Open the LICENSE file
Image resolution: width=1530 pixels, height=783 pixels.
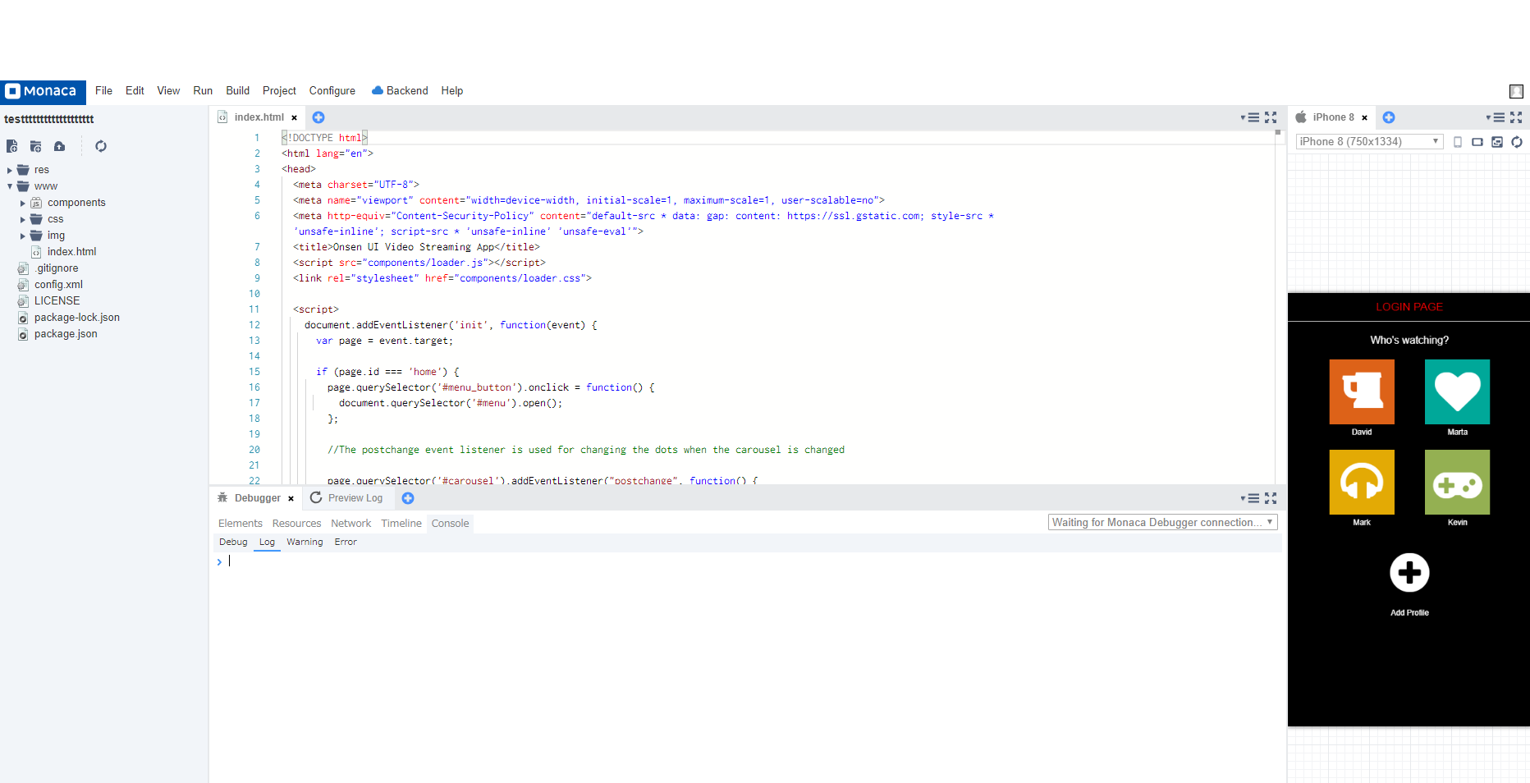click(x=57, y=301)
